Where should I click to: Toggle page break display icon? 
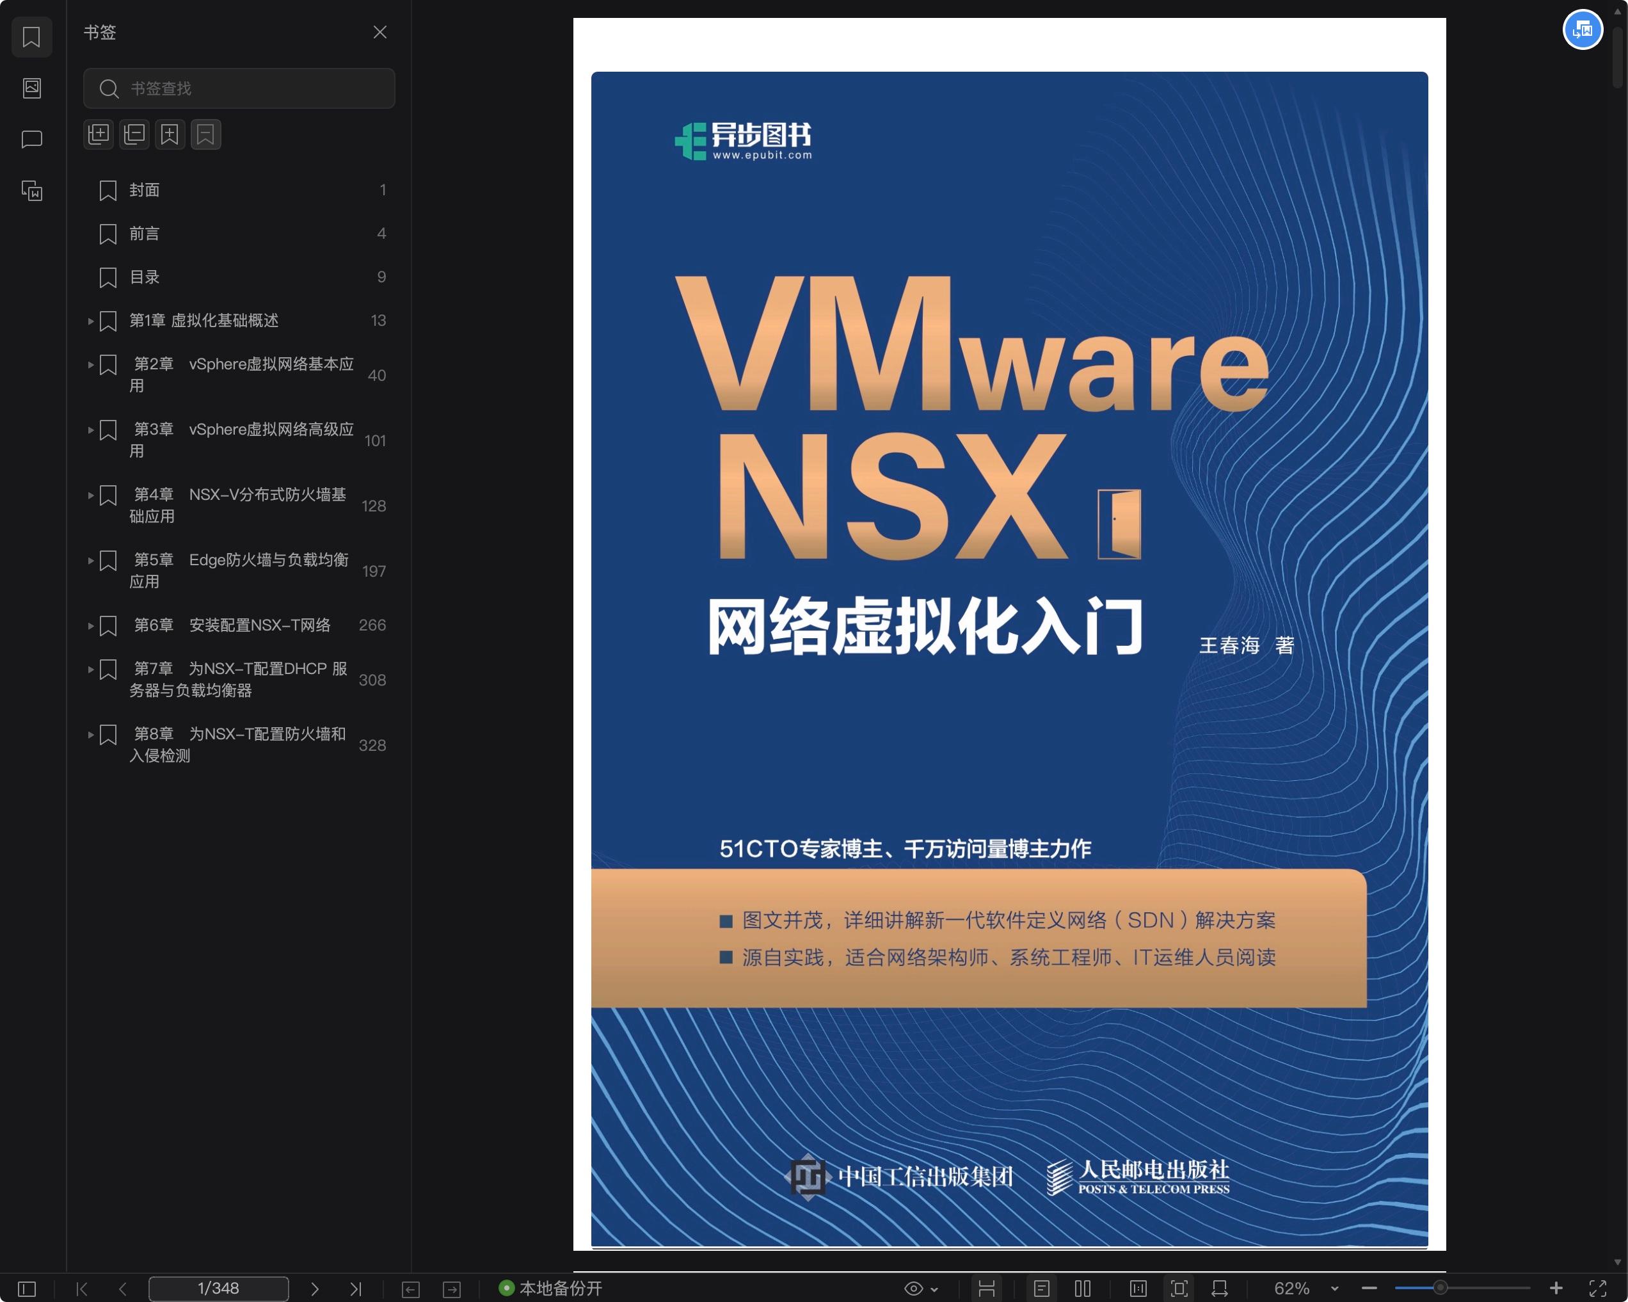[986, 1289]
